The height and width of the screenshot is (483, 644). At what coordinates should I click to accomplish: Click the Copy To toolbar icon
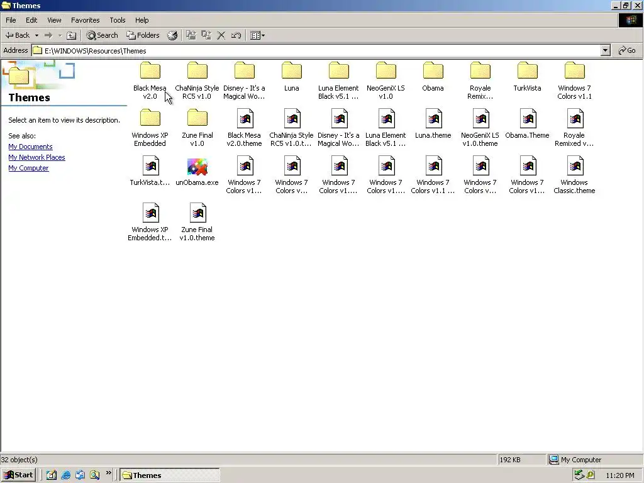click(x=206, y=35)
